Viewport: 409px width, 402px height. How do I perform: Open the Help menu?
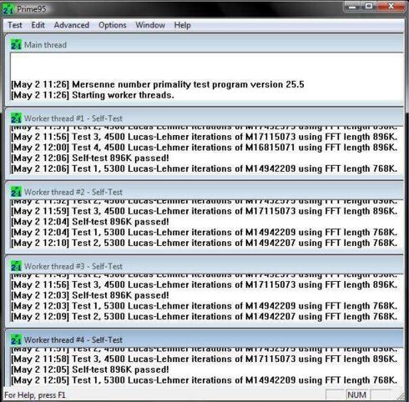pos(182,25)
